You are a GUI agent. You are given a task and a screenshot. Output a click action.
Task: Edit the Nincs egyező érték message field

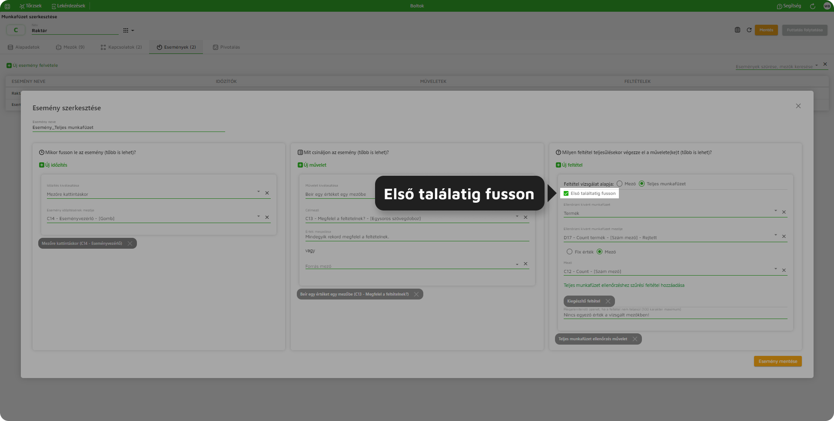click(675, 315)
